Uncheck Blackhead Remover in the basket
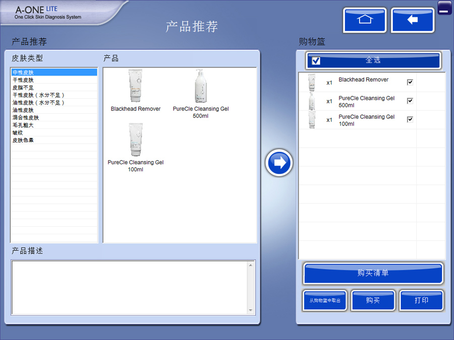Screen dimensions: 454x340 pos(410,83)
